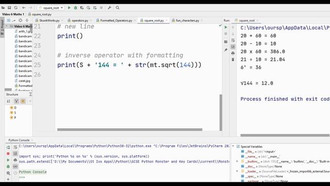Select variable S in Structure panel
The width and height of the screenshot is (330, 186).
pyautogui.click(x=13, y=113)
